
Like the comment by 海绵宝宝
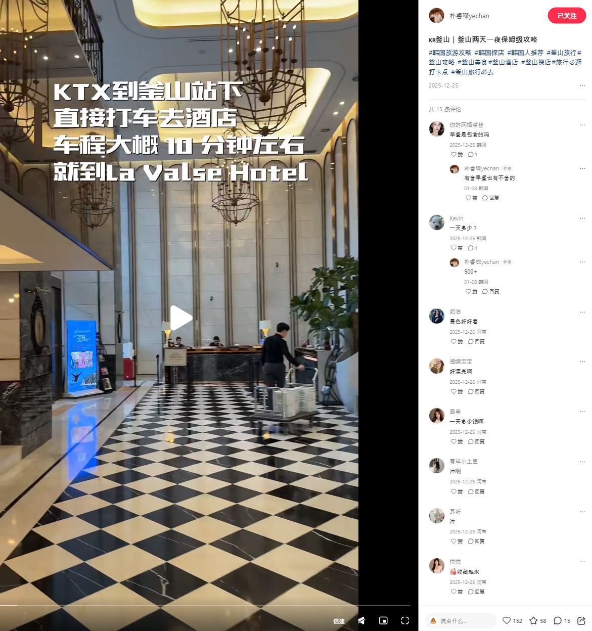pyautogui.click(x=457, y=392)
